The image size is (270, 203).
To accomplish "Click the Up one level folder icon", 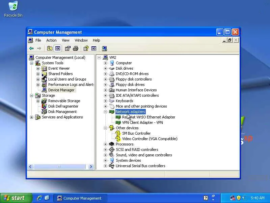I will (x=50, y=48).
